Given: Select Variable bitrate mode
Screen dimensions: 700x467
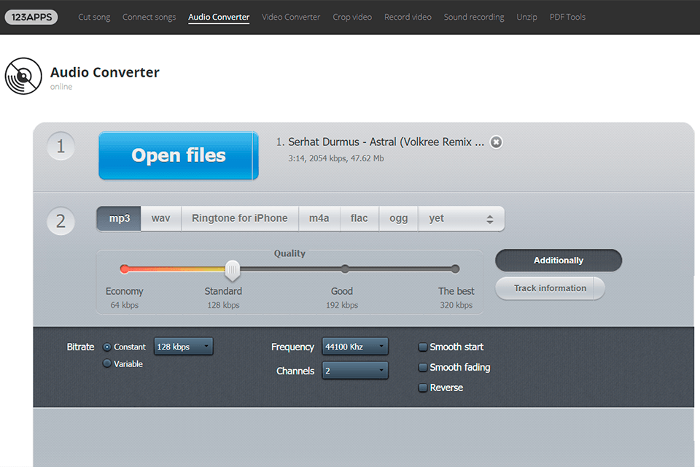Looking at the screenshot, I should (x=107, y=363).
